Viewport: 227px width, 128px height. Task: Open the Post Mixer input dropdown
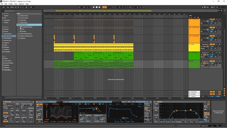point(205,44)
